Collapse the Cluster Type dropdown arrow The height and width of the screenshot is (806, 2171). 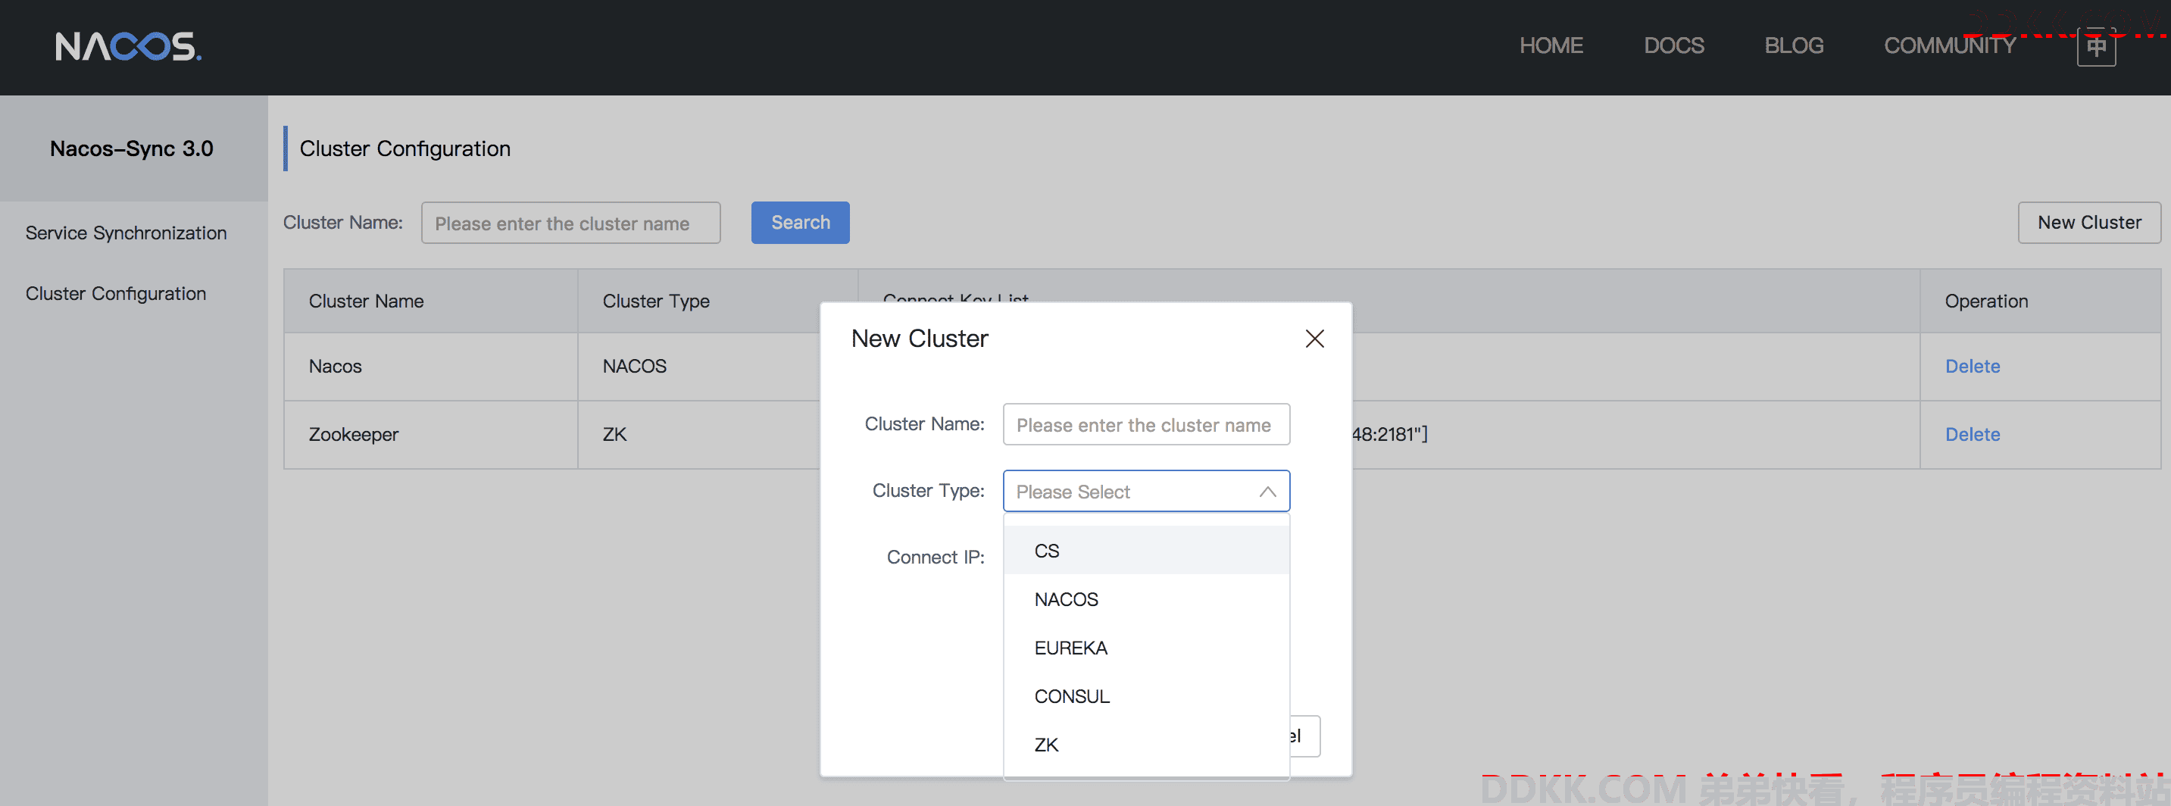pyautogui.click(x=1267, y=492)
